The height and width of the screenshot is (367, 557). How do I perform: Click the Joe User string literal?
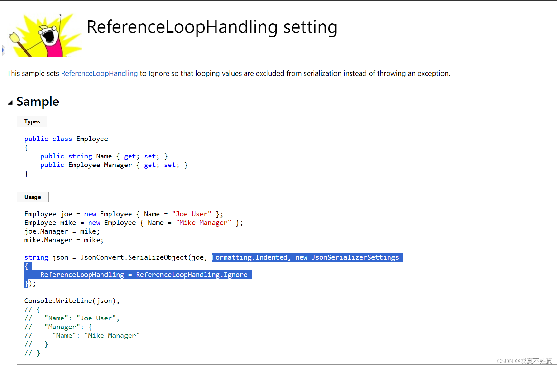(x=192, y=214)
